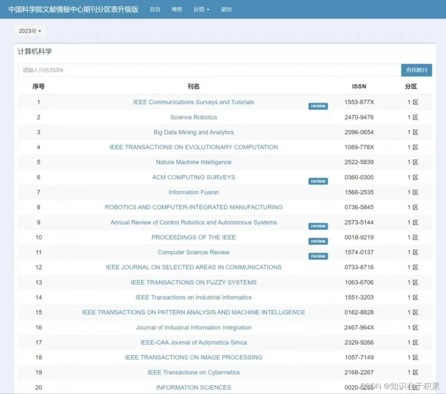The width and height of the screenshot is (446, 394).
Task: Select ISSN 1089-778X cell
Action: 359,147
